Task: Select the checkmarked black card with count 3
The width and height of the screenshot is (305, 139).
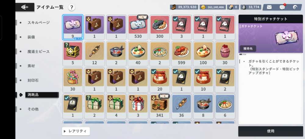Action: tap(181, 27)
